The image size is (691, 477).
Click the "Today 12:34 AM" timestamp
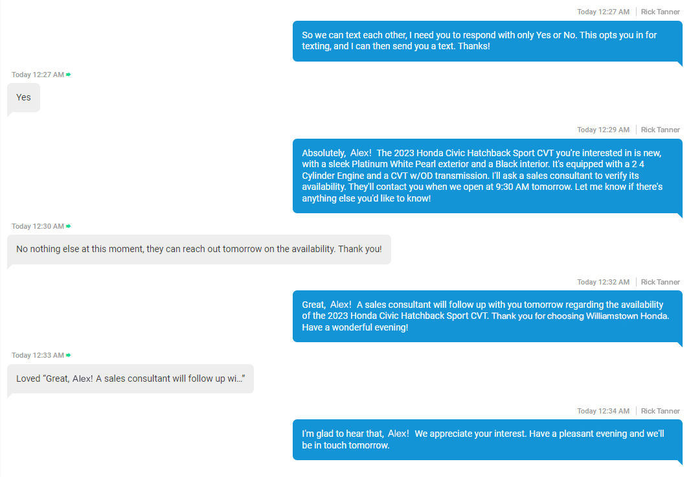point(603,411)
